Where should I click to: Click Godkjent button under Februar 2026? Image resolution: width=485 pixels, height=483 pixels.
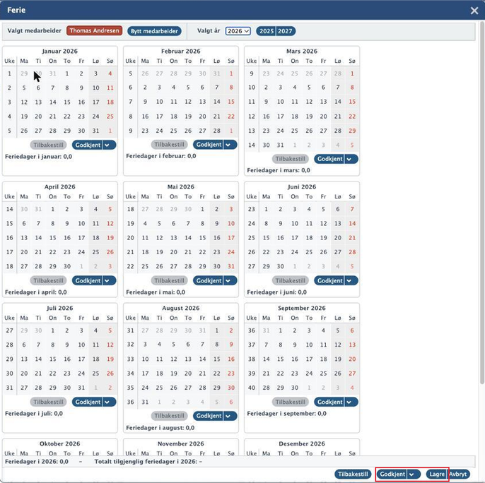click(209, 145)
